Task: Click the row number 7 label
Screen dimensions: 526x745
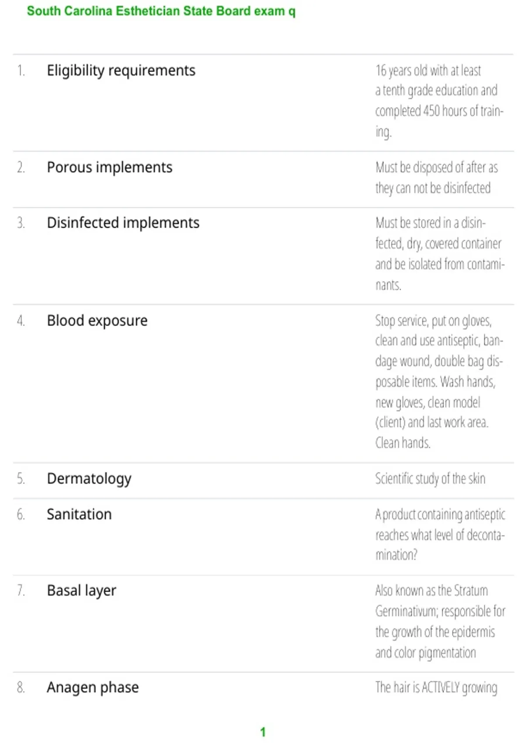Action: click(21, 591)
